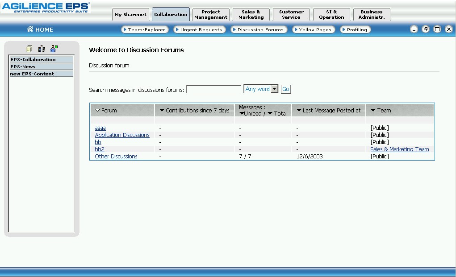Go to HOME via house icon

pyautogui.click(x=30, y=29)
